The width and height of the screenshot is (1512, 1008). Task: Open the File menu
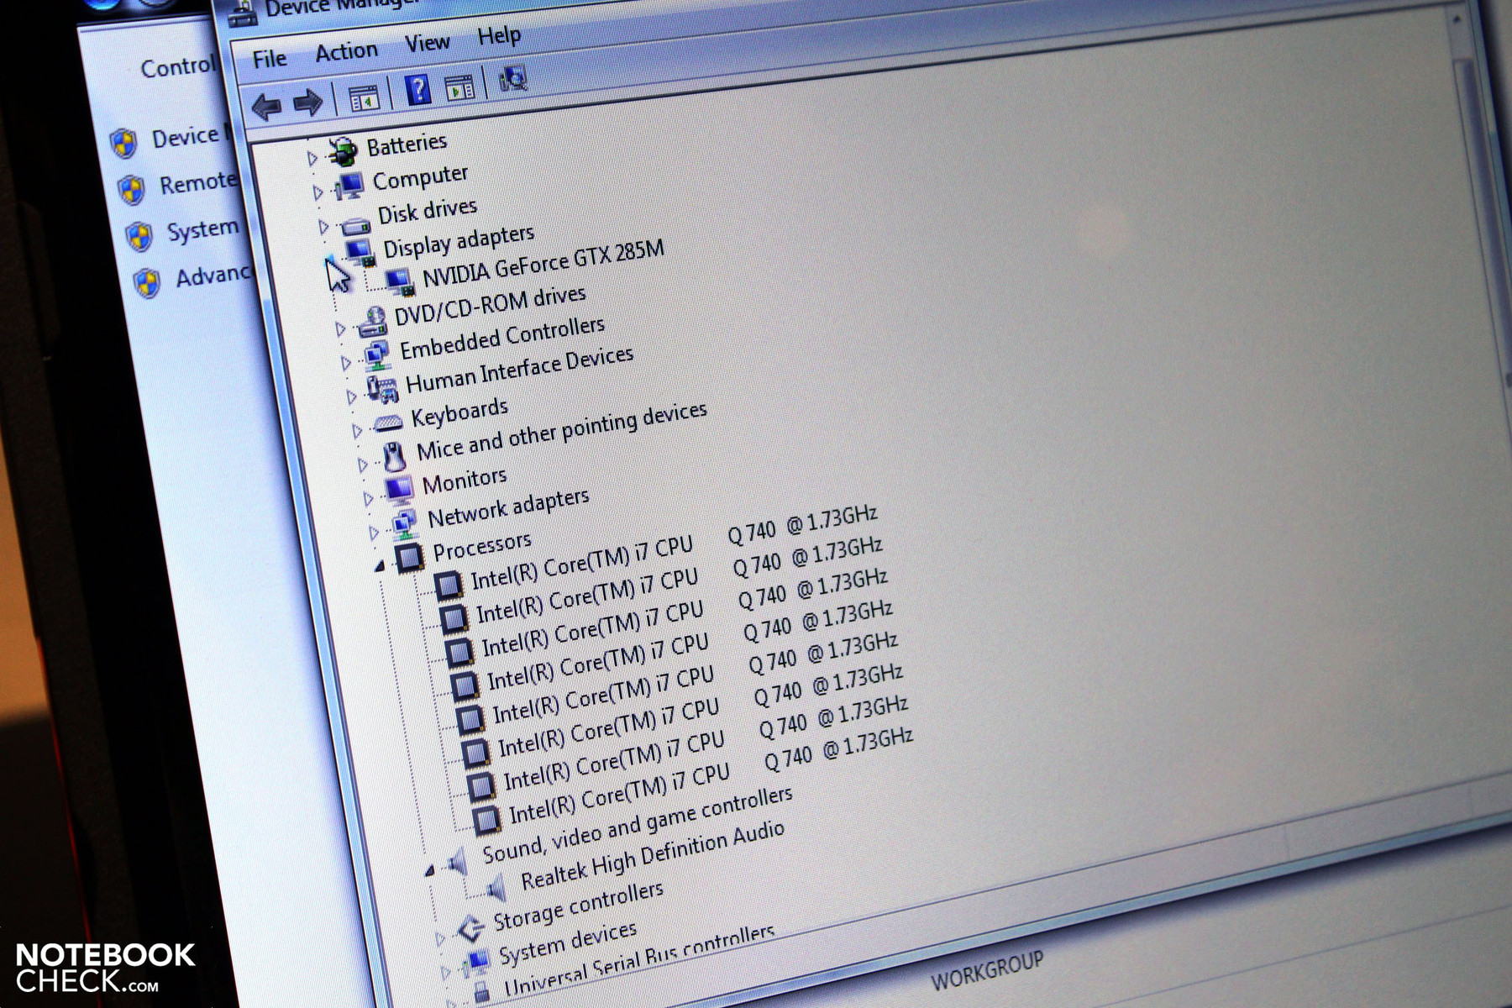point(270,59)
